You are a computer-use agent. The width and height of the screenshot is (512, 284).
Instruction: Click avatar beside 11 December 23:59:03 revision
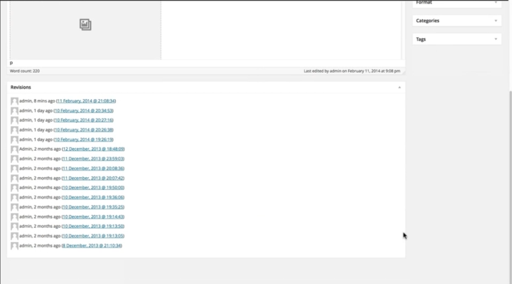pyautogui.click(x=15, y=159)
